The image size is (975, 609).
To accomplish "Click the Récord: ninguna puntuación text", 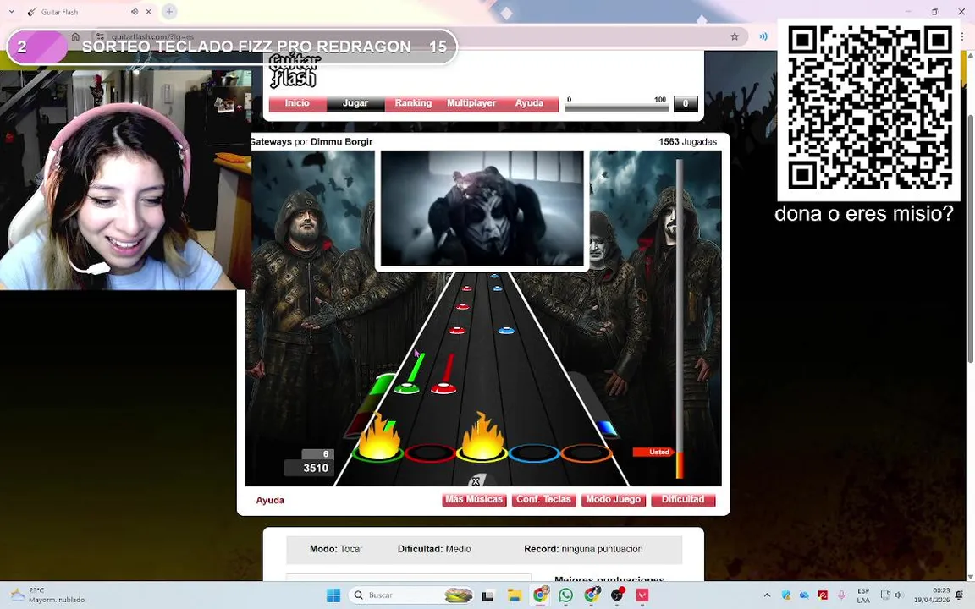I will (583, 549).
